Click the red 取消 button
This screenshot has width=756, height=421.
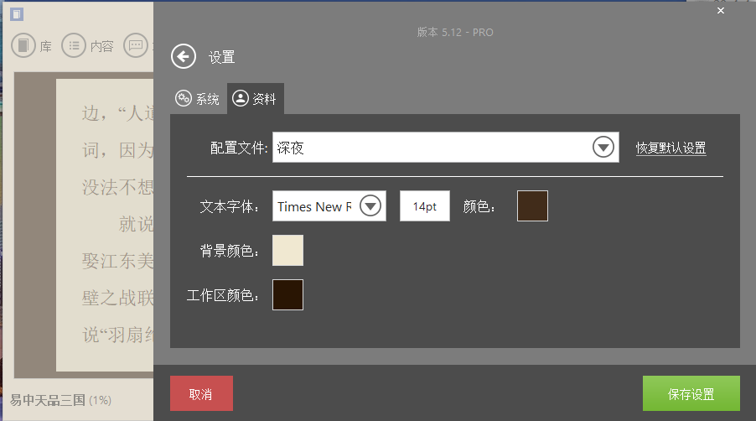[x=201, y=393]
